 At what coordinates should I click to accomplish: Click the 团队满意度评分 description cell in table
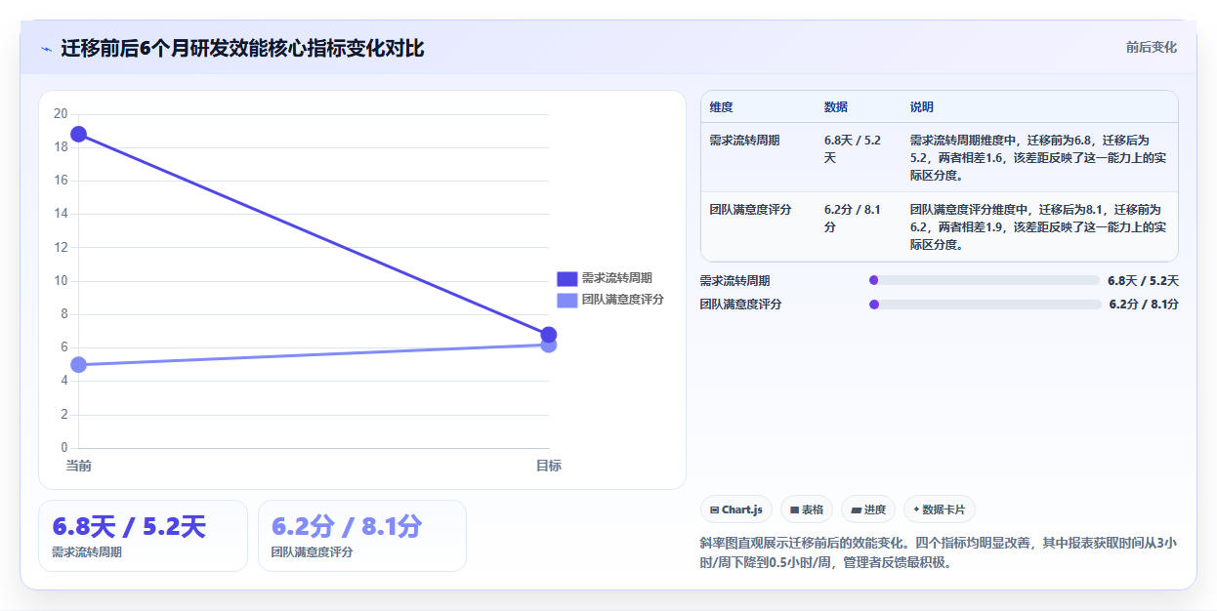[1038, 227]
